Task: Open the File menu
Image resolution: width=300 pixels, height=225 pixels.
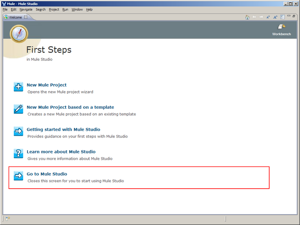Action: coord(5,9)
